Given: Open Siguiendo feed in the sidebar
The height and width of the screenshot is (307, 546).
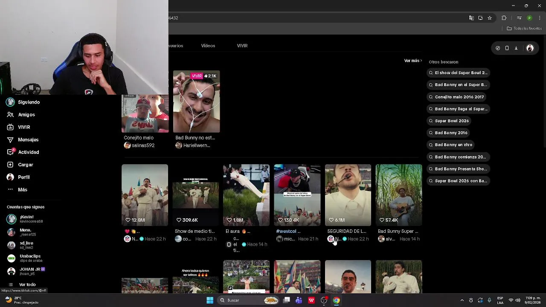Looking at the screenshot, I should [x=23, y=102].
